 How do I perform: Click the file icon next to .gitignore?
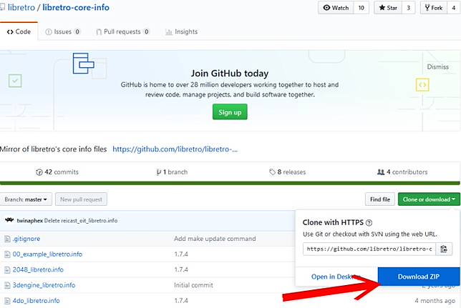click(x=8, y=238)
